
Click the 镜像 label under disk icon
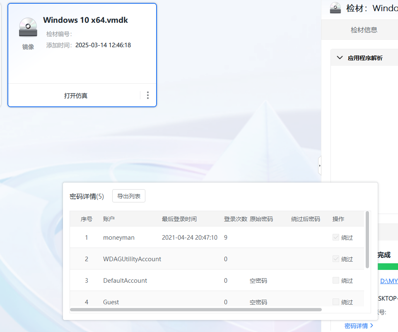tap(28, 47)
